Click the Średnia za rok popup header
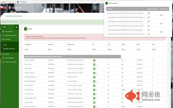 pyautogui.click(x=164, y=9)
